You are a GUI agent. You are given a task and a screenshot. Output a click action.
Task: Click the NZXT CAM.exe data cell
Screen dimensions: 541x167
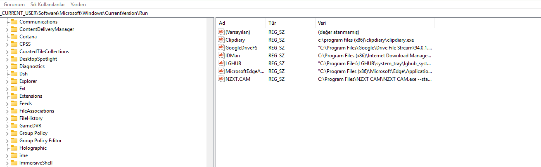tap(375, 79)
